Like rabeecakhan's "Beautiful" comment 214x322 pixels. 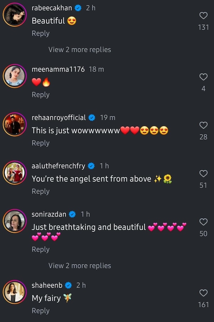pos(203,15)
